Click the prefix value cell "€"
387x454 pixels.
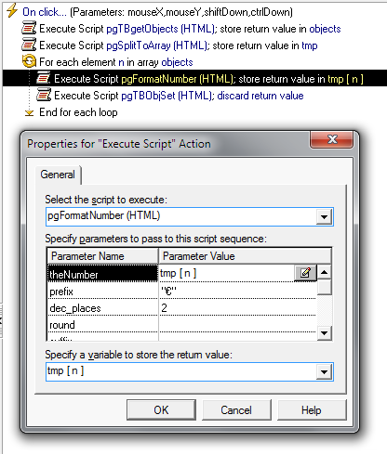[238, 291]
